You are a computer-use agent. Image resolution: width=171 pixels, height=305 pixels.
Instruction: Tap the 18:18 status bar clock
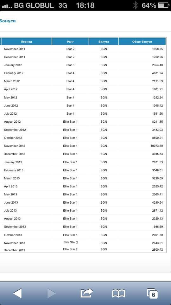85,5
